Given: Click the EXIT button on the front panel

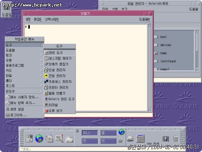Looking at the screenshot, I should pyautogui.click(x=120, y=141).
